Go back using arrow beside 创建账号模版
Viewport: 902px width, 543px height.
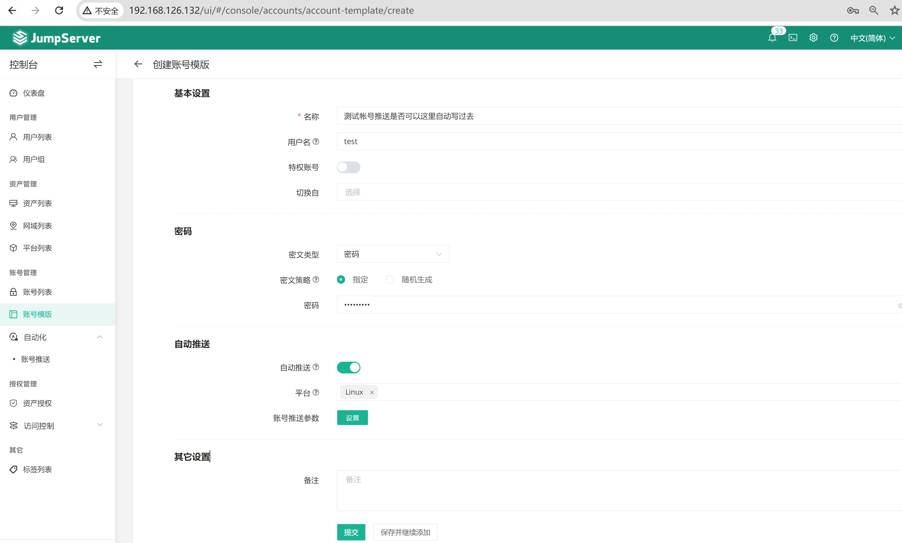138,64
